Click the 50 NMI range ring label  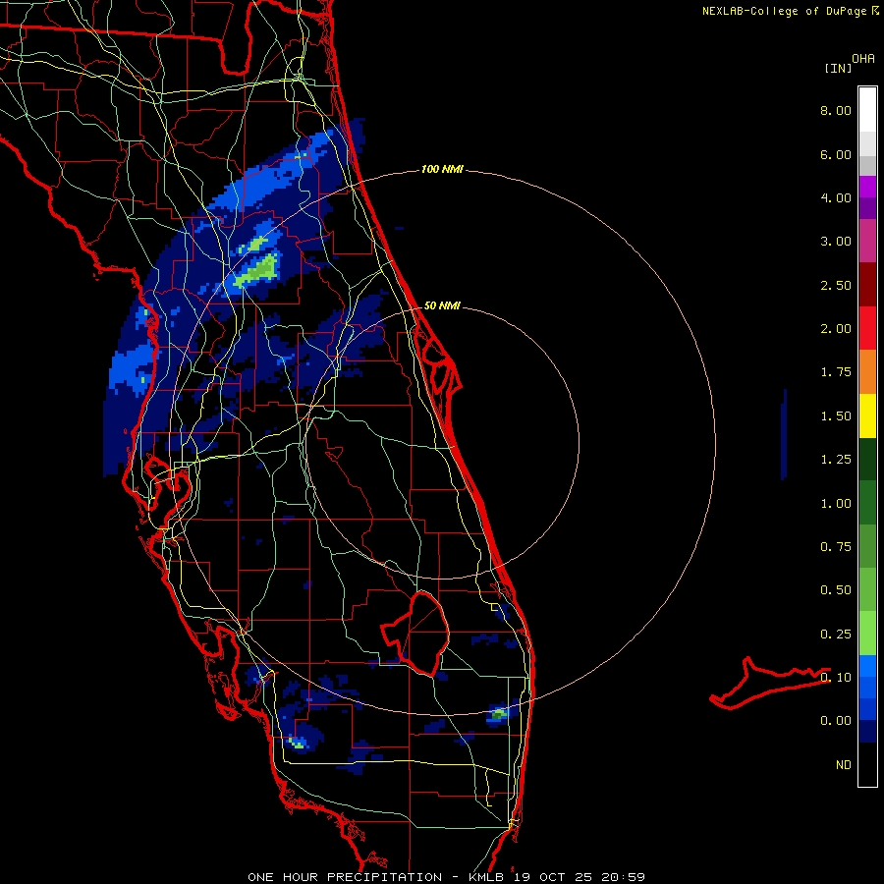coord(442,306)
